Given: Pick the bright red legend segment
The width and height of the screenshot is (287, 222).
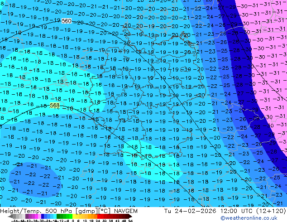Looking at the screenshot, I should 99,217.
